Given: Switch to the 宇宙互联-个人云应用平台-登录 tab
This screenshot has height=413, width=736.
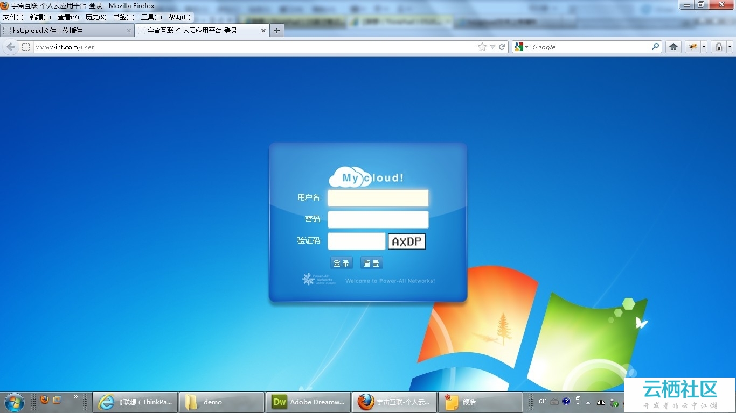Looking at the screenshot, I should tap(202, 31).
